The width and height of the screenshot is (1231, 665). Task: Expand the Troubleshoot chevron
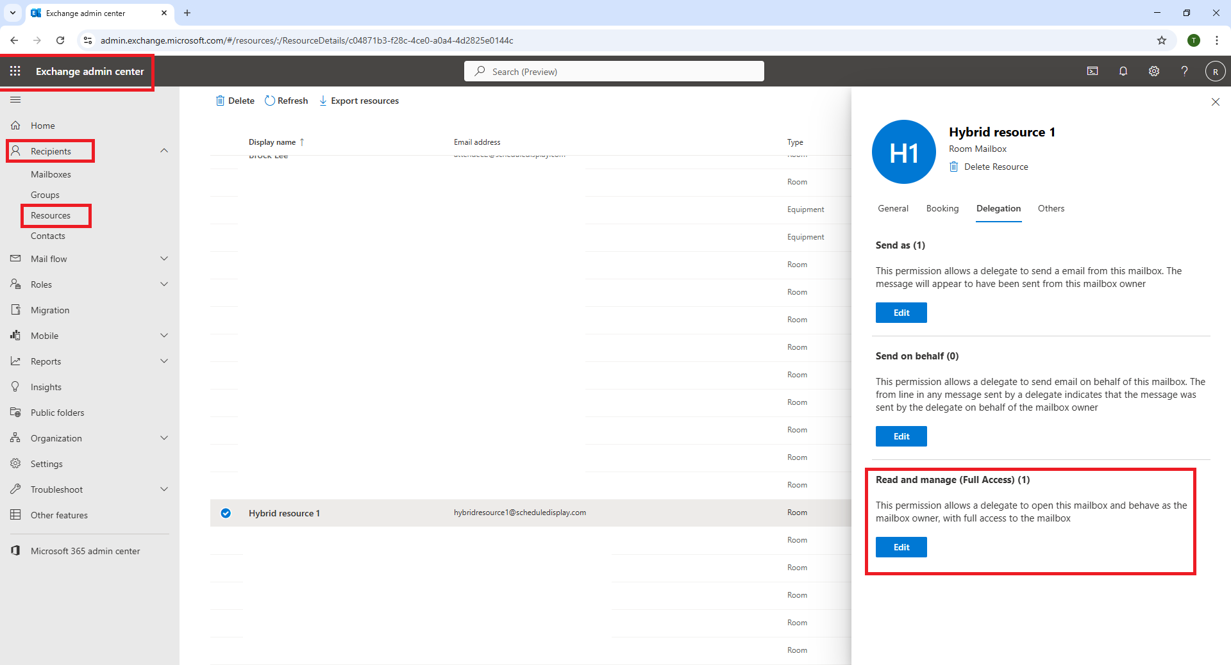click(164, 489)
